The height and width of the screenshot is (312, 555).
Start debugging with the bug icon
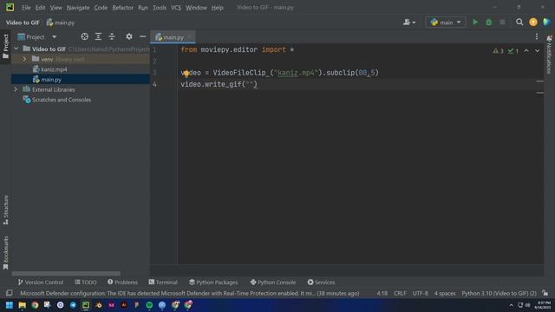pos(488,23)
